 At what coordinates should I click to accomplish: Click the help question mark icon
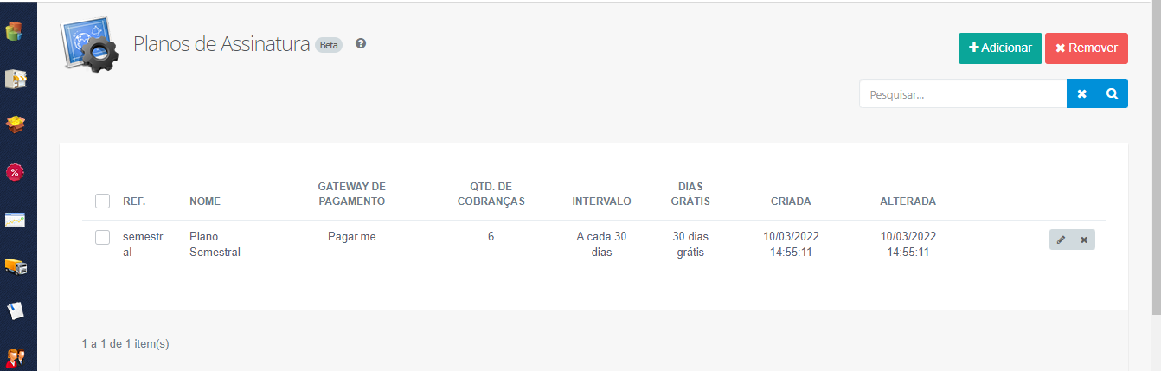[x=361, y=43]
